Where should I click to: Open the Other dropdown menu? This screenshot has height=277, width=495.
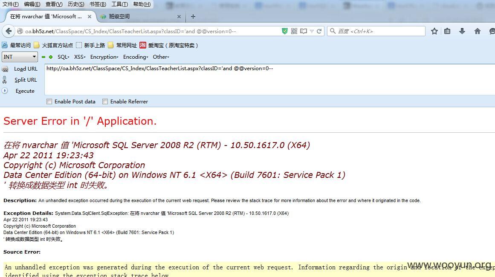pyautogui.click(x=161, y=57)
